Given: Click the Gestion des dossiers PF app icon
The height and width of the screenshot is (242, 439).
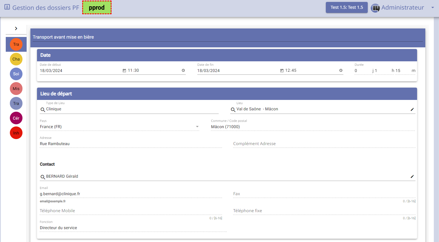Looking at the screenshot, I should point(7,7).
